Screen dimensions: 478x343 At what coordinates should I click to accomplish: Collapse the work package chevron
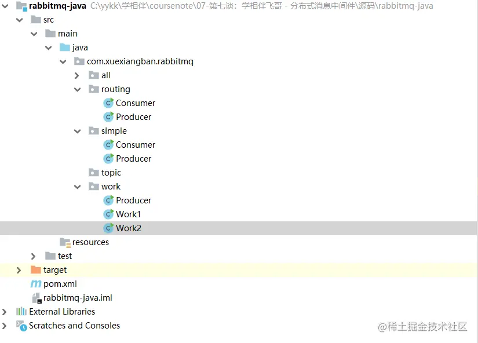pyautogui.click(x=78, y=187)
